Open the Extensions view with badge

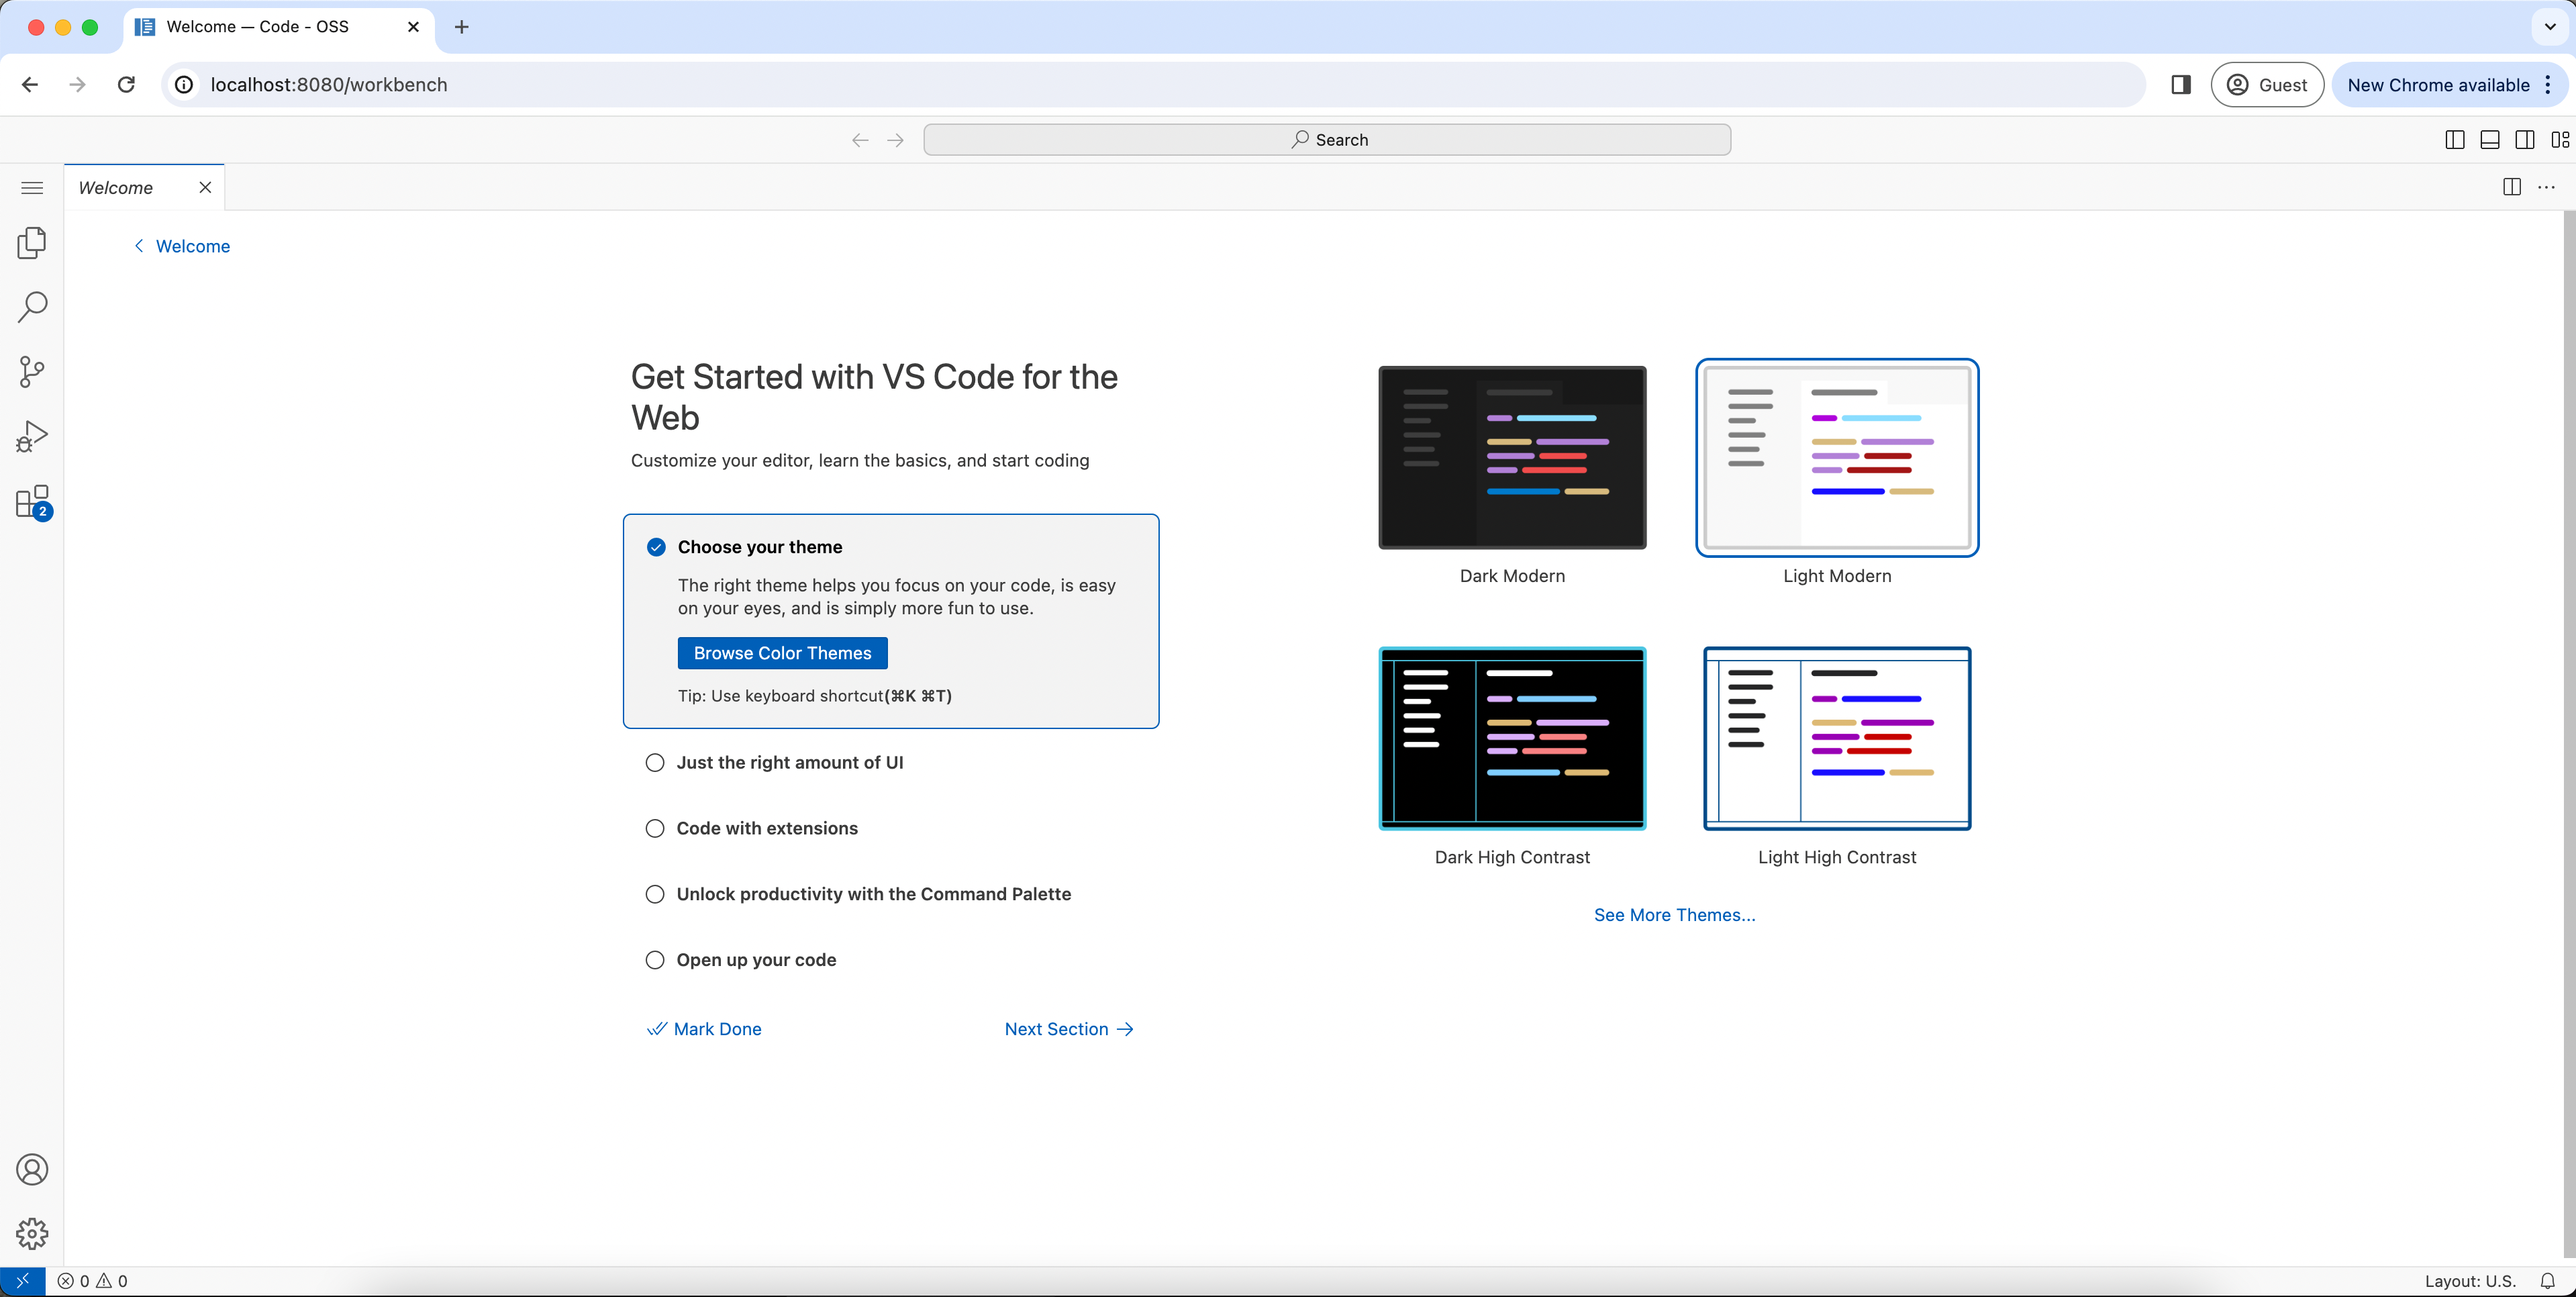(x=32, y=502)
